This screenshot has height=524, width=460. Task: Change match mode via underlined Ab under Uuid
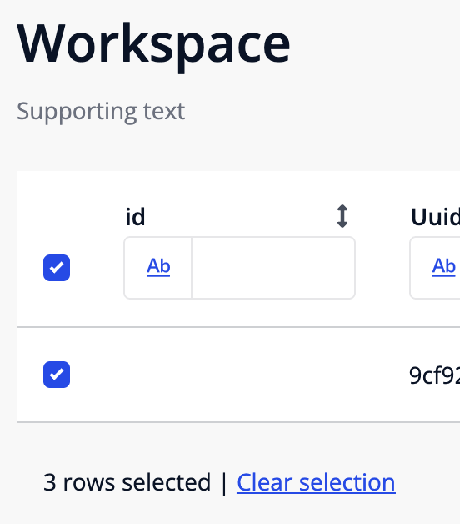[443, 266]
